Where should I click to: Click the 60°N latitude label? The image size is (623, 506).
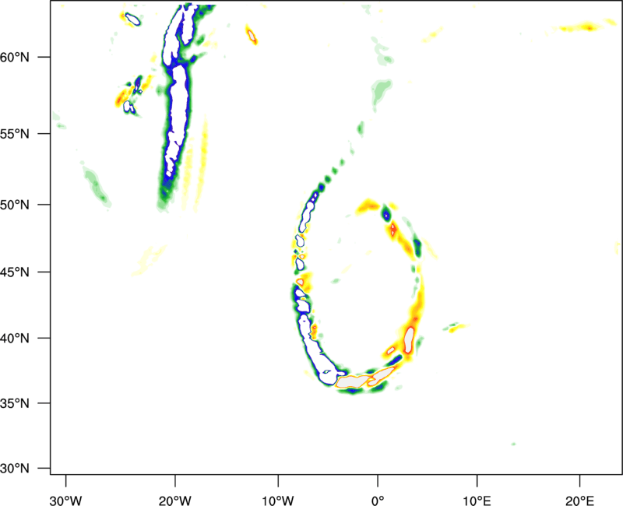pyautogui.click(x=15, y=58)
